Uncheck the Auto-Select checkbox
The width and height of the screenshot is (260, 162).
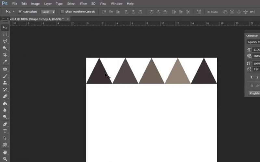click(20, 12)
